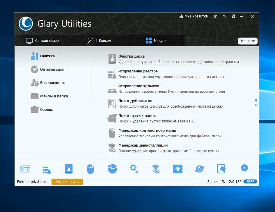Open the Поиск дубликатов module entry

[x=136, y=101]
